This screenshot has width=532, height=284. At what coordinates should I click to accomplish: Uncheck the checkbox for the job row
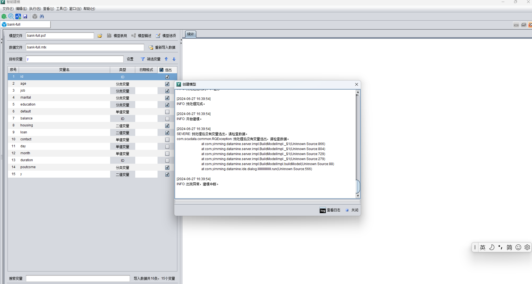pyautogui.click(x=167, y=91)
